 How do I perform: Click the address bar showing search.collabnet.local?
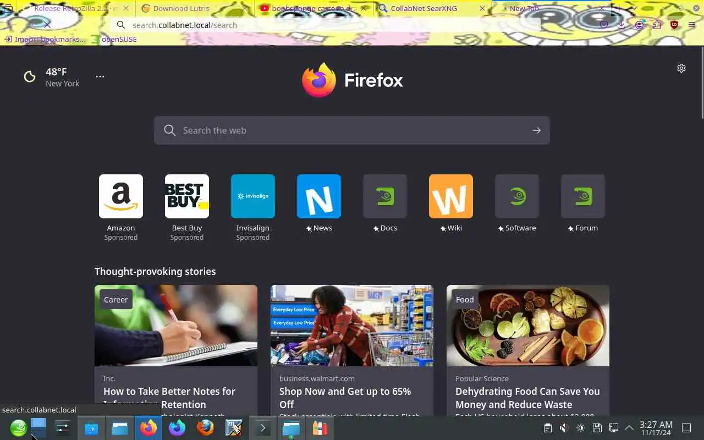(324, 25)
